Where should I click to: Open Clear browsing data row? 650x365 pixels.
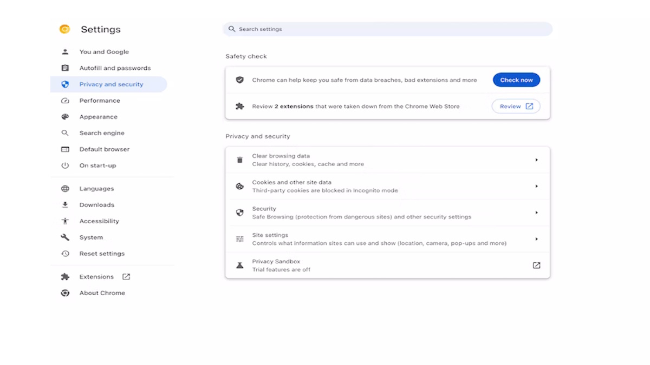coord(388,160)
